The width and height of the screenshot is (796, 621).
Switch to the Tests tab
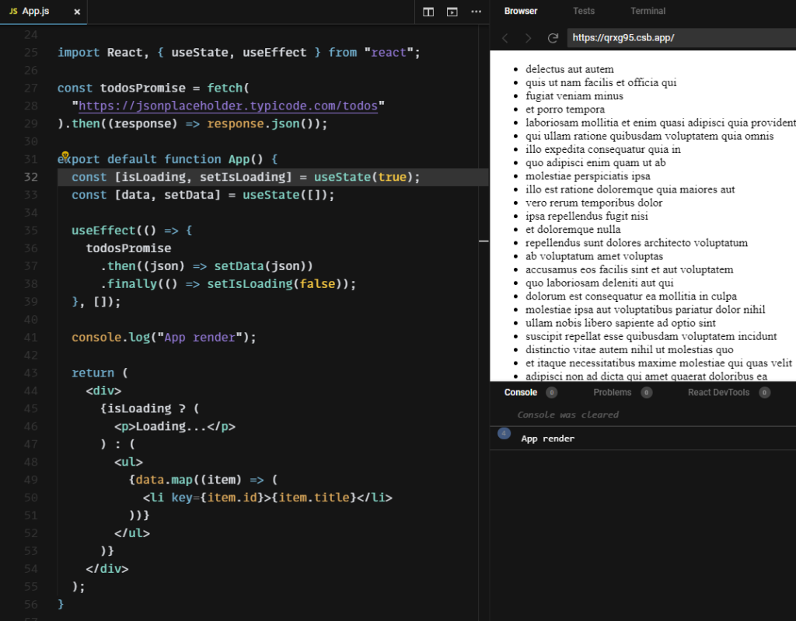click(x=584, y=11)
